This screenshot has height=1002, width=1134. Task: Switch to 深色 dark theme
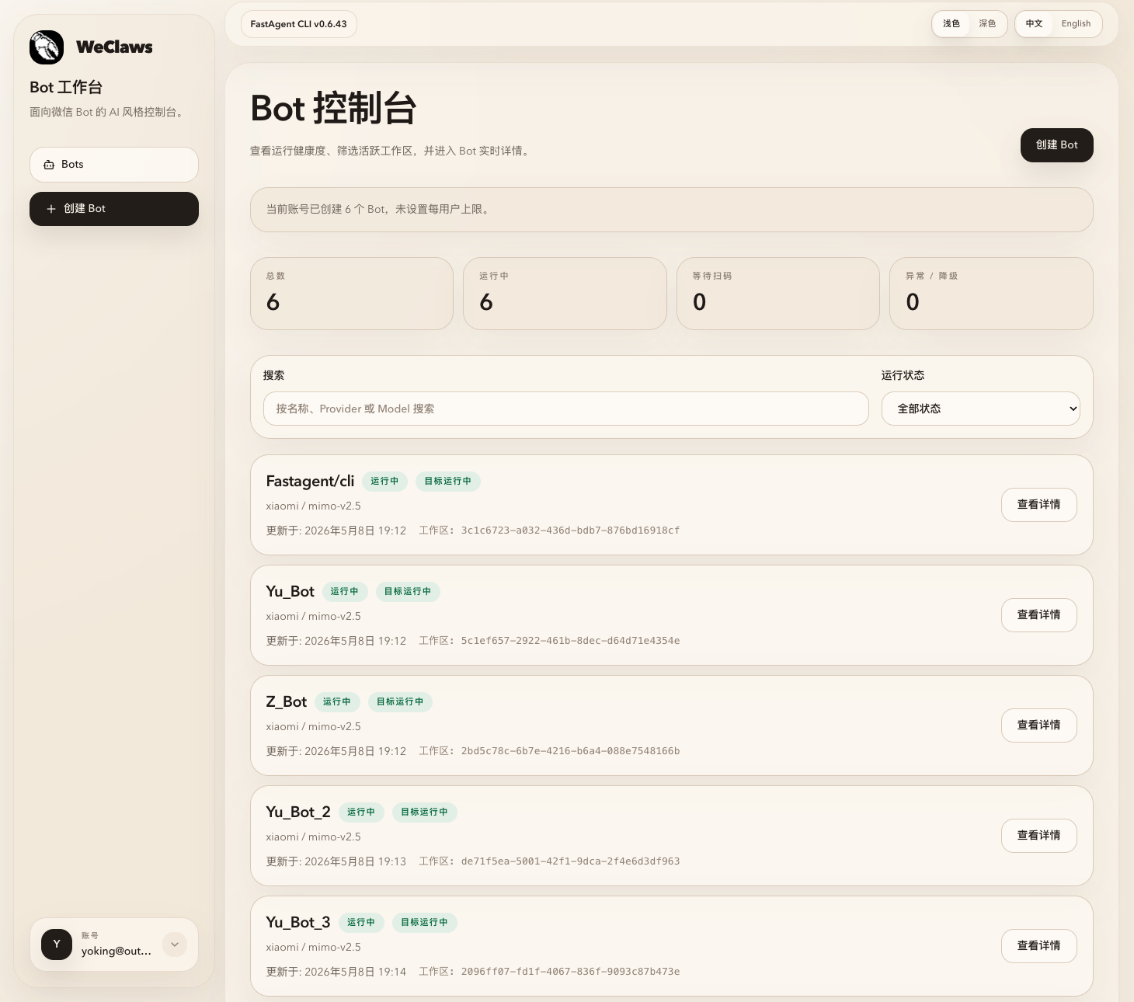coord(987,24)
